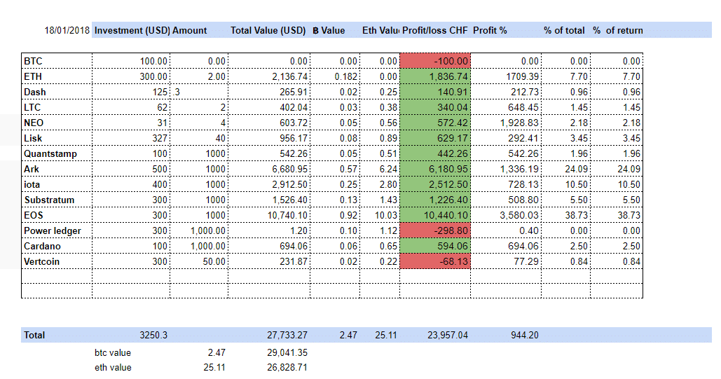Select the Vertcoin row label
This screenshot has width=721, height=379.
tap(42, 261)
